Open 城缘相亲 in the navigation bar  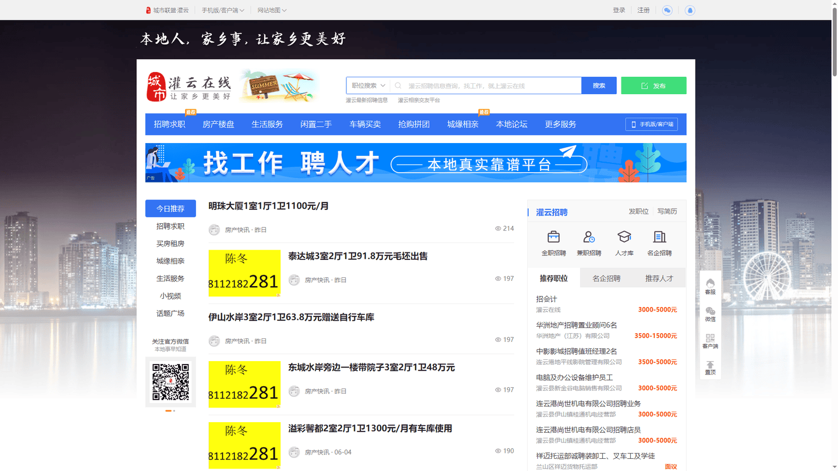pos(463,124)
